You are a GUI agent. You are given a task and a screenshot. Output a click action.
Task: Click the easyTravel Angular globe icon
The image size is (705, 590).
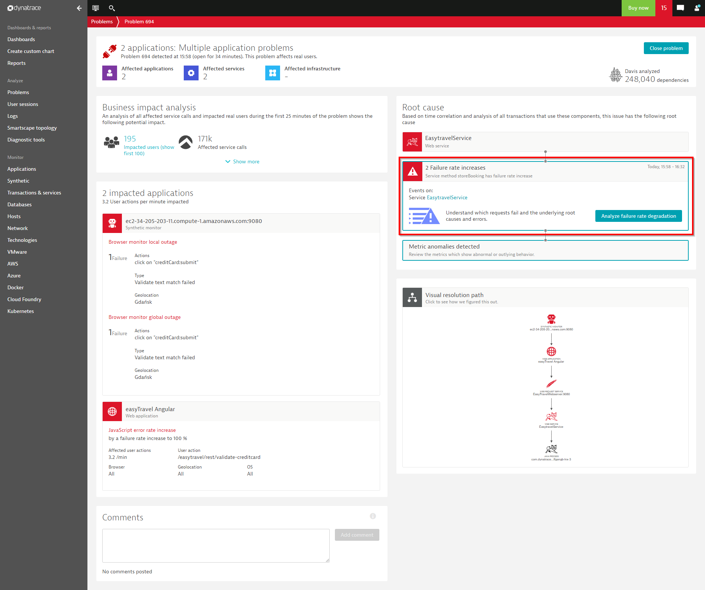(112, 411)
